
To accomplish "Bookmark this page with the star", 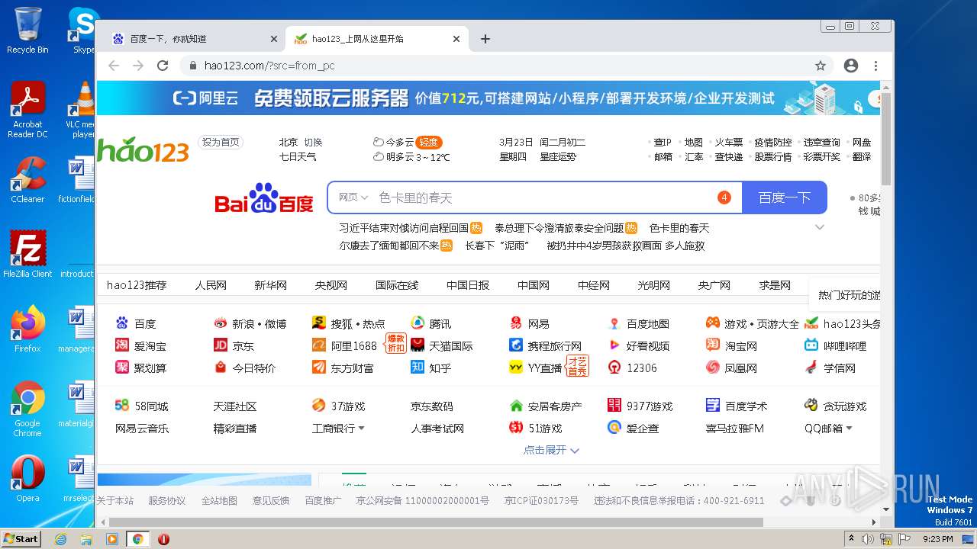I will tap(821, 66).
